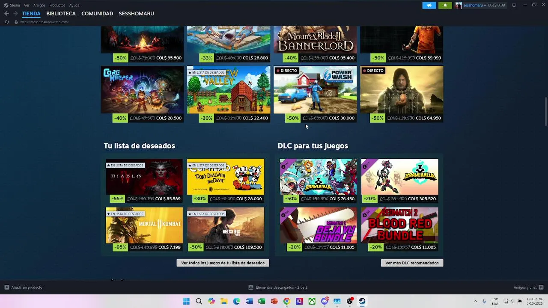Screen dimensions: 548x308
Task: Go back with the navigation arrow
Action: tap(6, 14)
